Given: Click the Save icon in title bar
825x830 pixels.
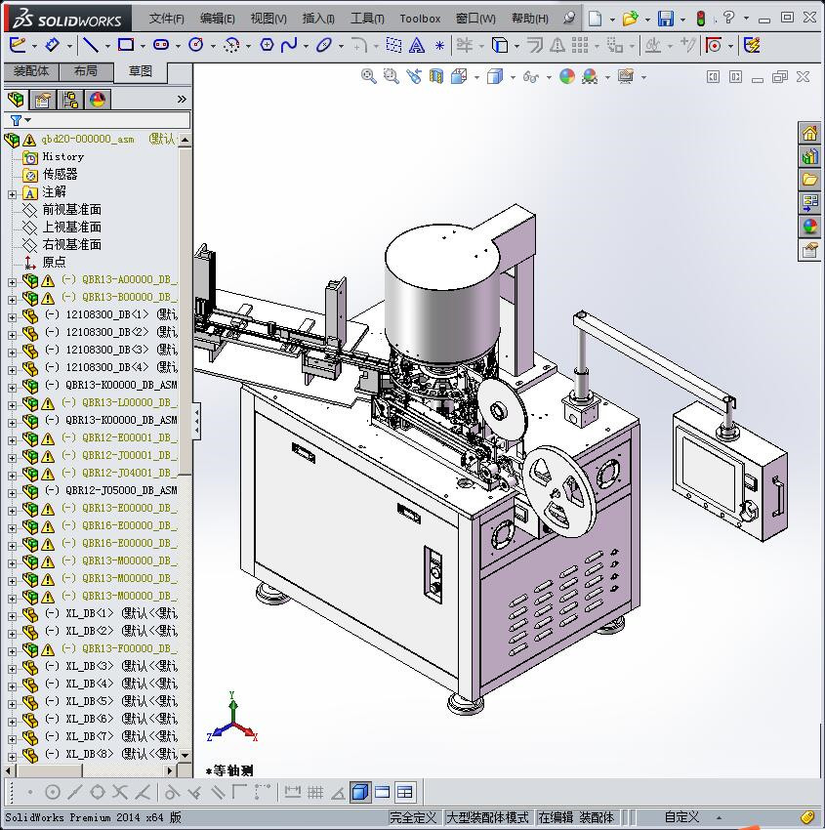Looking at the screenshot, I should [x=665, y=19].
